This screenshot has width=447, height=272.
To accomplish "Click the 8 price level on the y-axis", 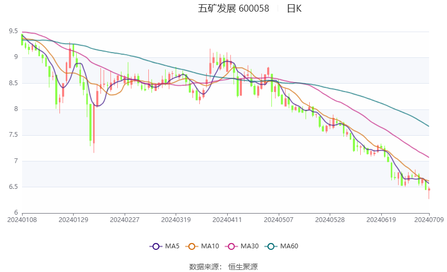I will 16,109.
